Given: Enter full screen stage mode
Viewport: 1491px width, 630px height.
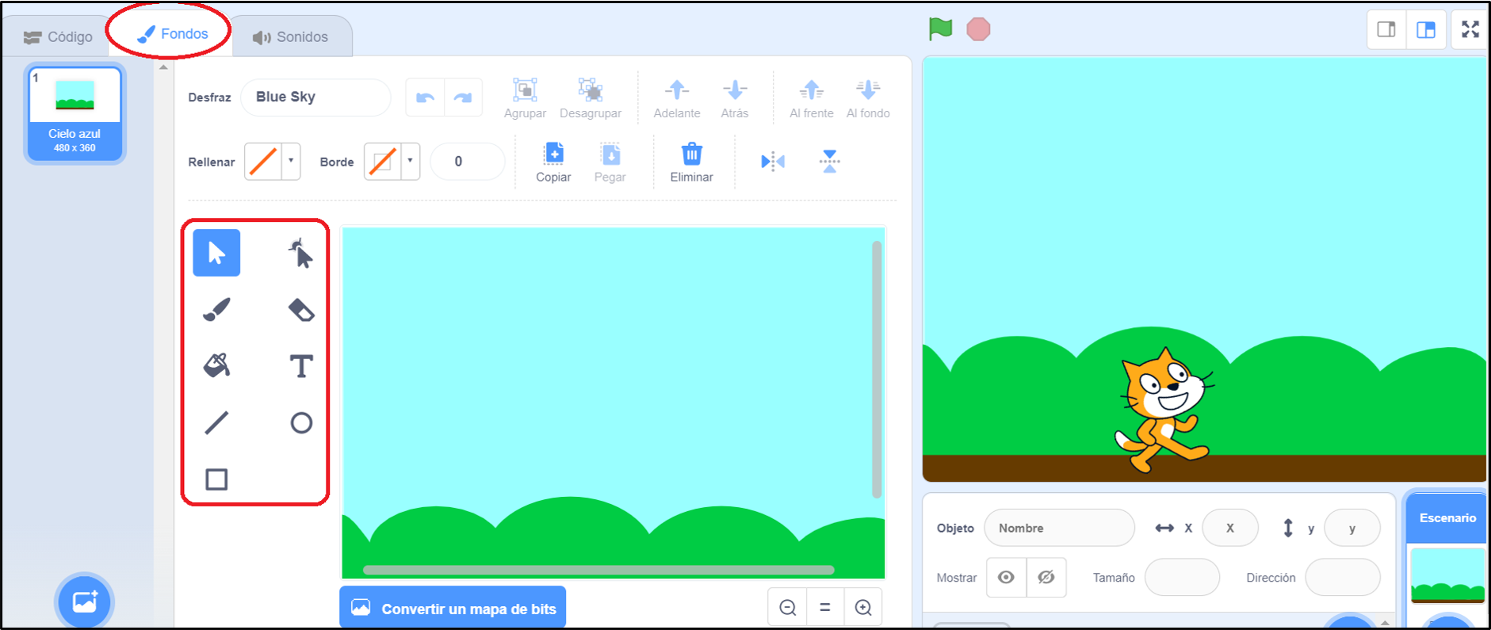Looking at the screenshot, I should click(1470, 30).
